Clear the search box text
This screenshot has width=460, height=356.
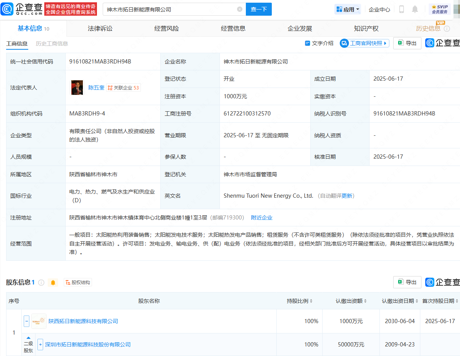tap(240, 9)
